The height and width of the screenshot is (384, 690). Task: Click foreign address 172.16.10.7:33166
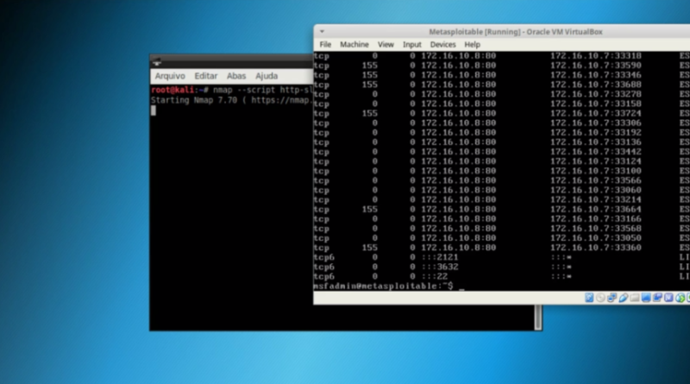[596, 219]
